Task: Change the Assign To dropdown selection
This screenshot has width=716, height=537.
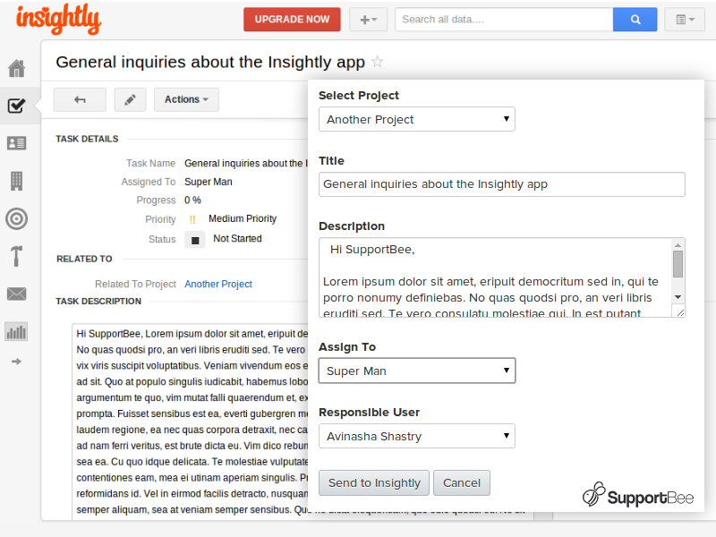Action: click(x=416, y=370)
